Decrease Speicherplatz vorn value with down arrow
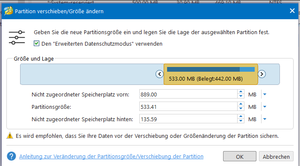Viewport: 300px width, 166px height. click(241, 96)
